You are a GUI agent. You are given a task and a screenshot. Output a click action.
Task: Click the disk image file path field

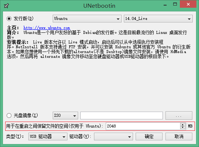(122, 116)
